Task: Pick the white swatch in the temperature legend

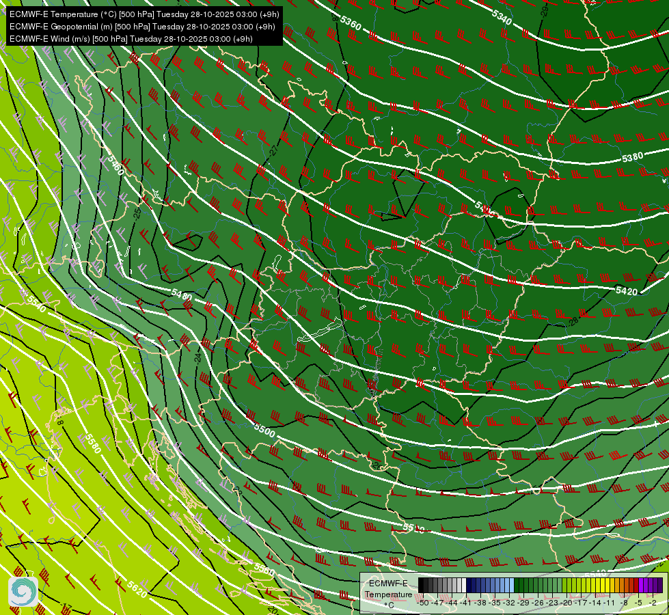Action: click(464, 585)
